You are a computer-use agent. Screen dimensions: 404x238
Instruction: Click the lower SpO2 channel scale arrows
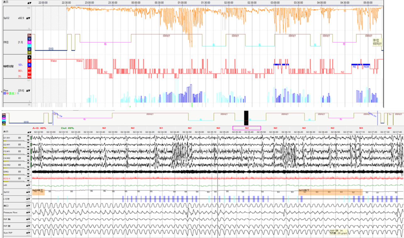point(28,192)
